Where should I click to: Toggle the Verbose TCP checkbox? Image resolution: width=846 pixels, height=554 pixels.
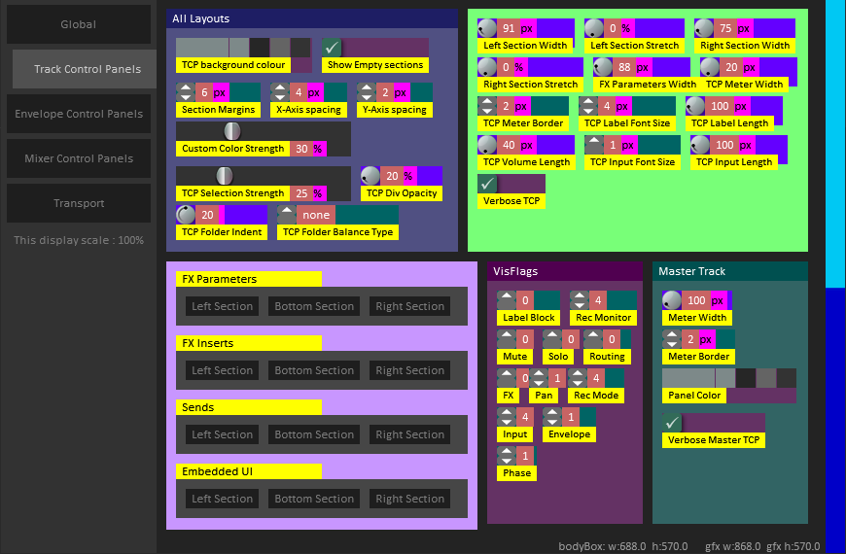coord(487,184)
